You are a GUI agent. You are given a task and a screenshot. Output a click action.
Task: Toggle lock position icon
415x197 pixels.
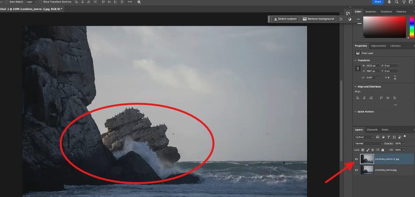[x=373, y=150]
